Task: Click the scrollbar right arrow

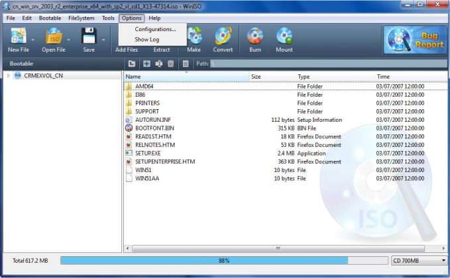Action: (443, 248)
